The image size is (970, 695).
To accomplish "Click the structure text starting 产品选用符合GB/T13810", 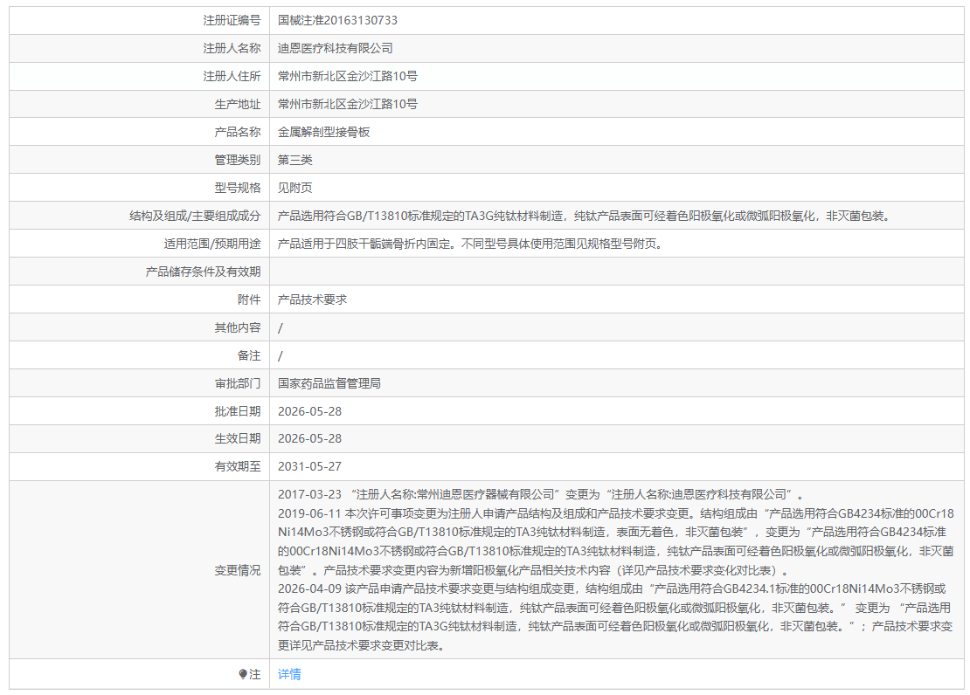I will click(x=585, y=216).
